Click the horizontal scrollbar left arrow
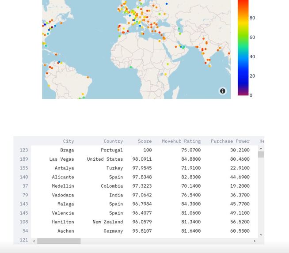The height and width of the screenshot is (253, 289). click(x=34, y=241)
